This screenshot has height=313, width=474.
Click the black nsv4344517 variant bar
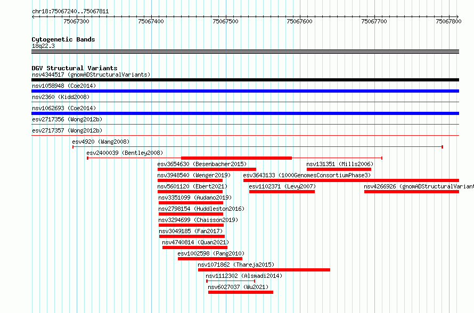[x=245, y=80]
